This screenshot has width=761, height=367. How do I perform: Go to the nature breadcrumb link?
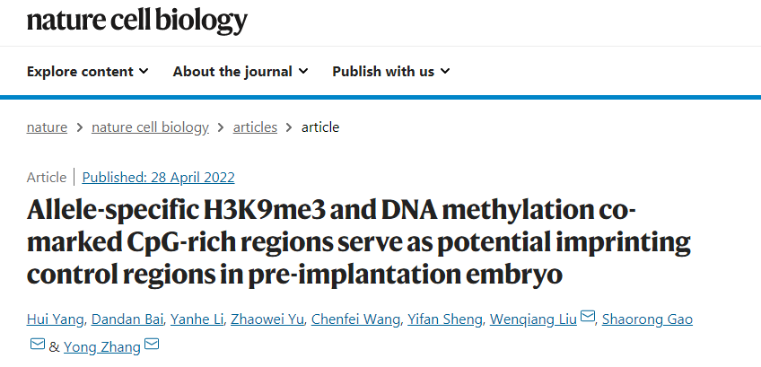coord(47,127)
